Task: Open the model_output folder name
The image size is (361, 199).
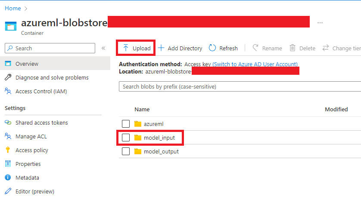Action: [161, 152]
